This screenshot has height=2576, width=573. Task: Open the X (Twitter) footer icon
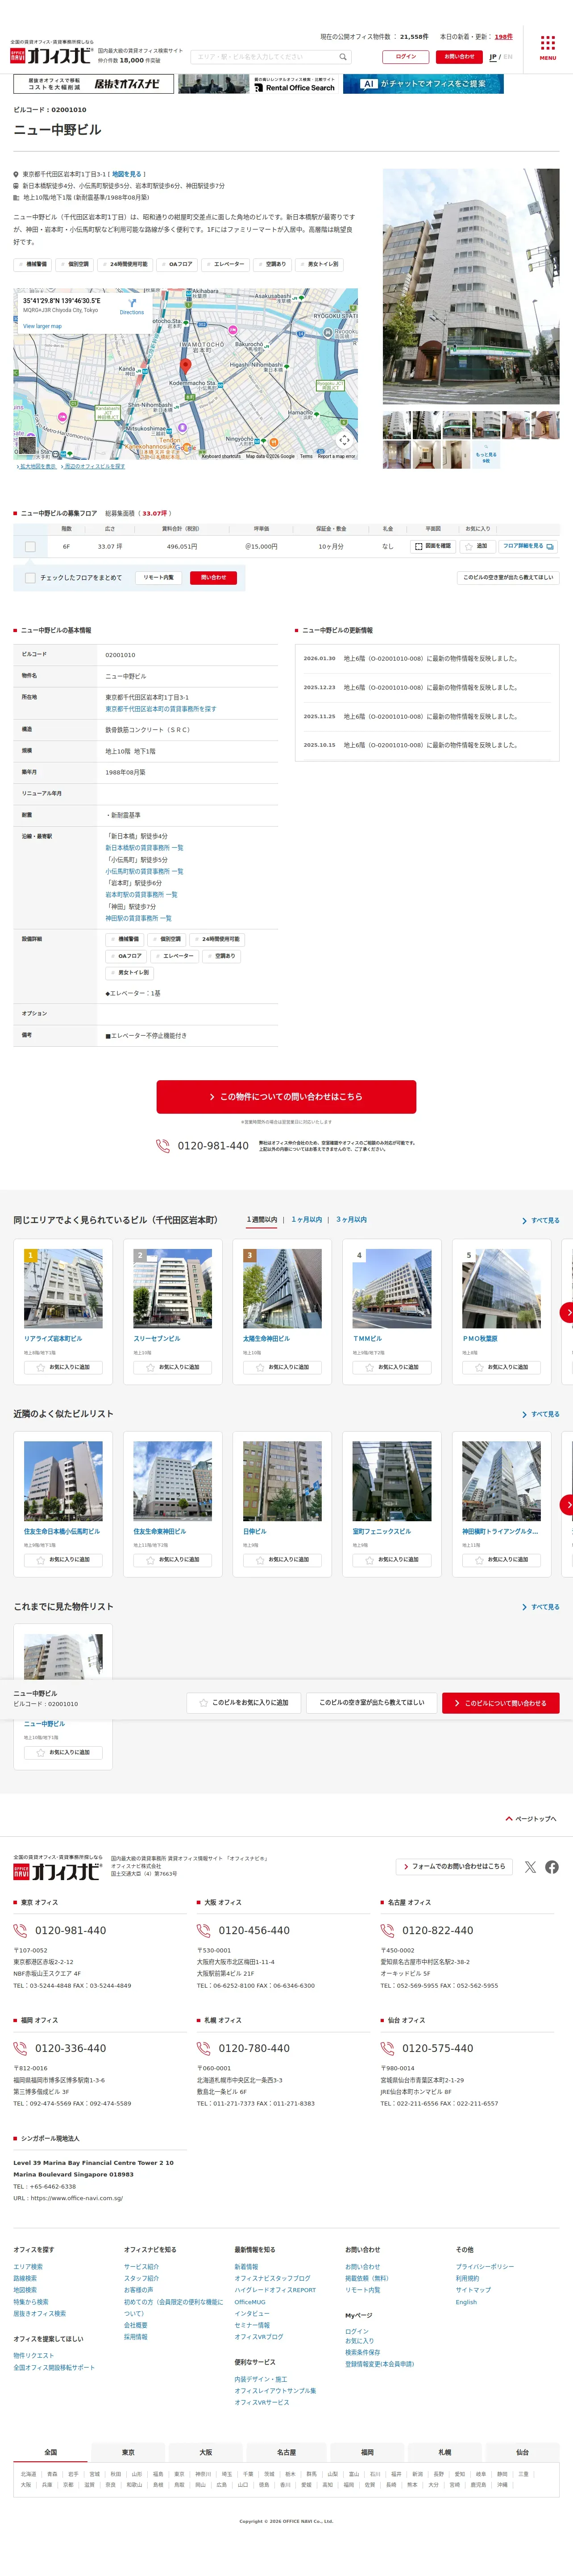coord(530,1867)
